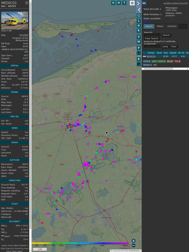Switch to the Columns tab
Screen dimensions: 189x252
click(172, 26)
